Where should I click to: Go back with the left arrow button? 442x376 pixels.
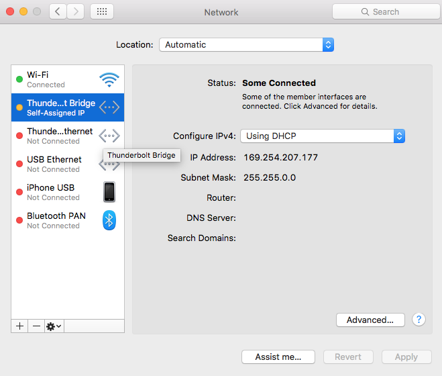click(58, 11)
